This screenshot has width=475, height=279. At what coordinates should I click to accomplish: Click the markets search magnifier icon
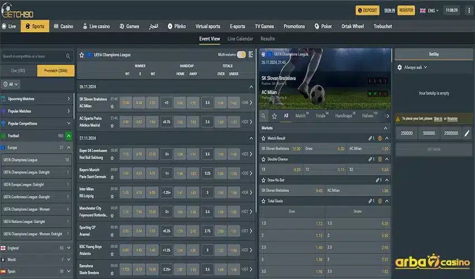pyautogui.click(x=264, y=116)
